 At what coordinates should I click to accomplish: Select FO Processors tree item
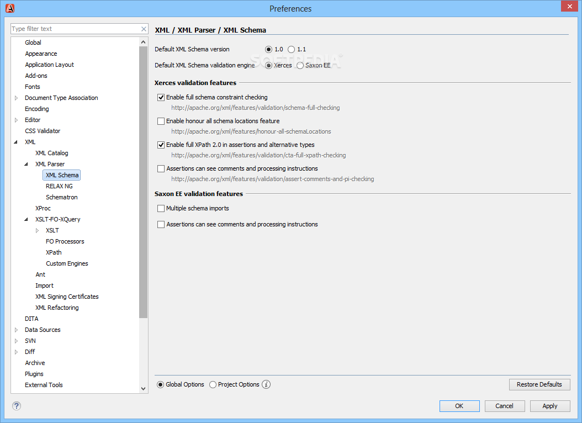tap(65, 241)
